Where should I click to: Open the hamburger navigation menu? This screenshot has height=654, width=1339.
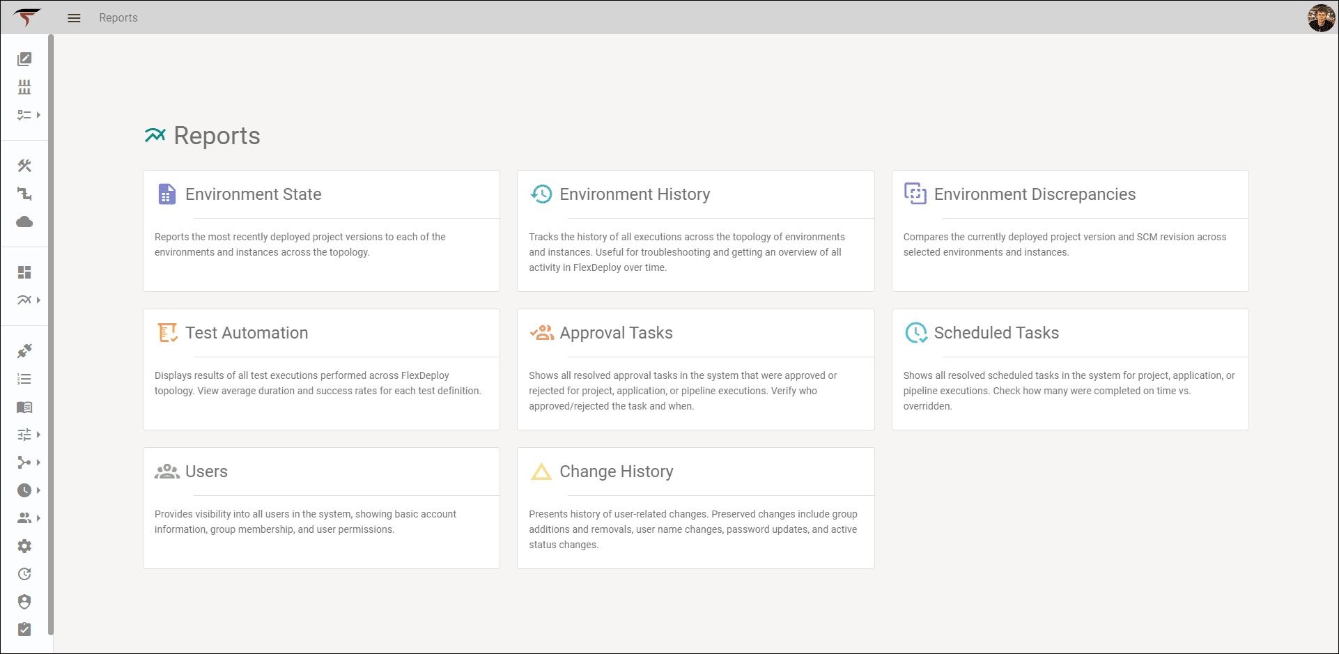pos(74,18)
